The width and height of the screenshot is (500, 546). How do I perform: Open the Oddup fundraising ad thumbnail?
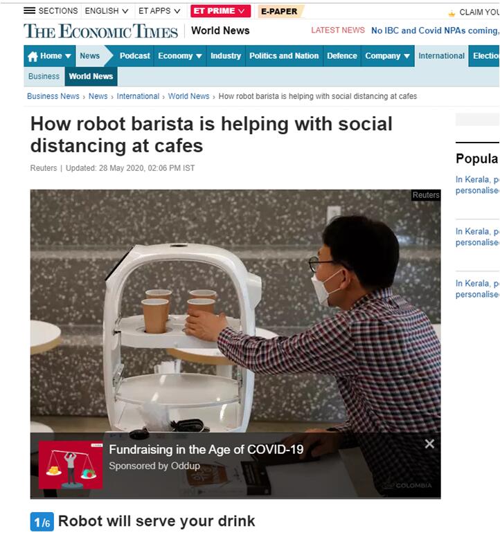[x=71, y=465]
